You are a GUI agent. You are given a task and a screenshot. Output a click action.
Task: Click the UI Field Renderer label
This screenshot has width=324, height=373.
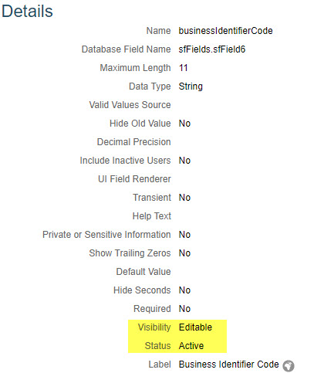pyautogui.click(x=134, y=179)
